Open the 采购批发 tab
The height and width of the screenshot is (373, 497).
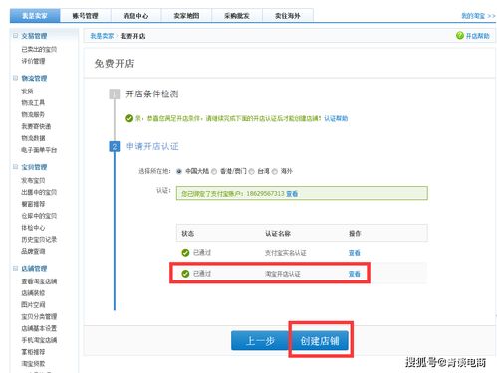237,16
